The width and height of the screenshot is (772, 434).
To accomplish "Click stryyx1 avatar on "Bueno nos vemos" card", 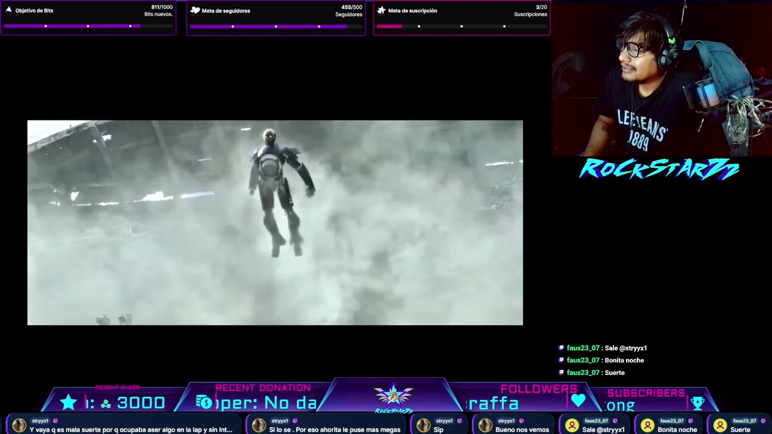I will pos(486,426).
